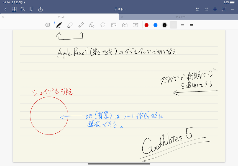The image size is (238, 166).
Task: Select the Pen tool
Action: tap(59, 25)
